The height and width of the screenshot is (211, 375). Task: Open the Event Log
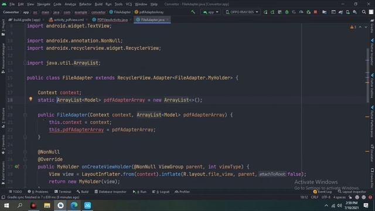point(322,192)
